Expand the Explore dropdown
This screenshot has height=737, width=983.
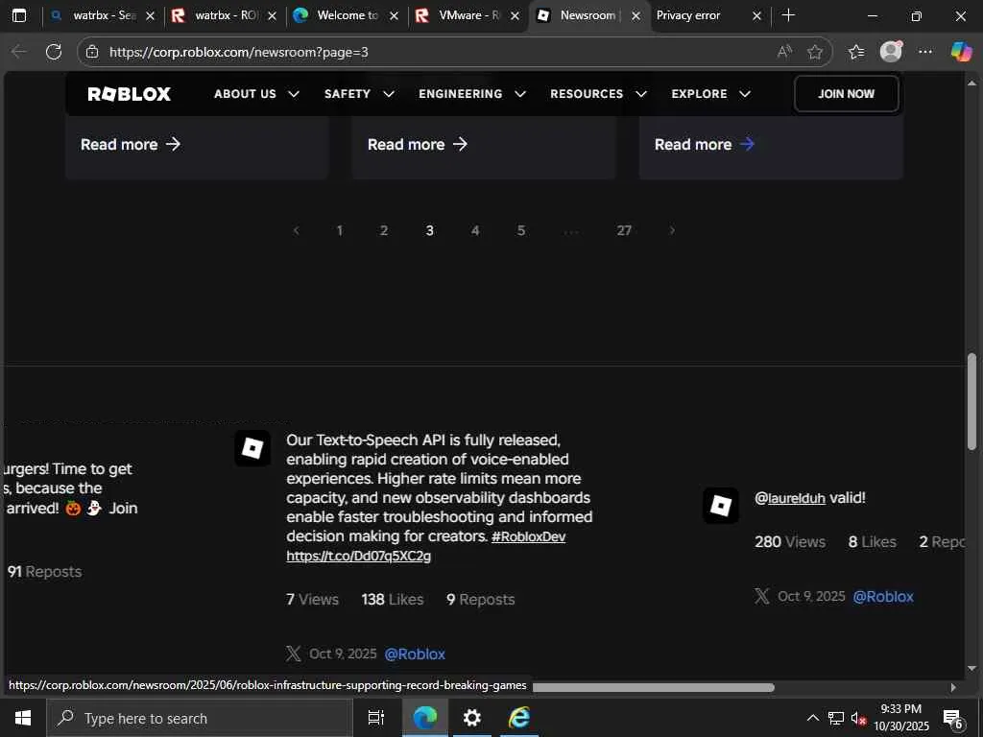pos(711,94)
